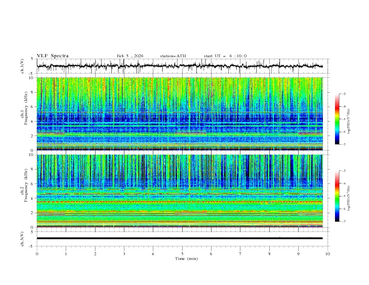Click the 0 minute tick label on time axis
Viewport: 369px width, 285px height.
37,254
